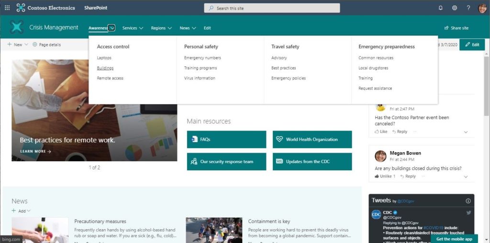Screen dimensions: 490x243
Task: Click the Twitter bird icon in Tweets
Action: point(468,213)
